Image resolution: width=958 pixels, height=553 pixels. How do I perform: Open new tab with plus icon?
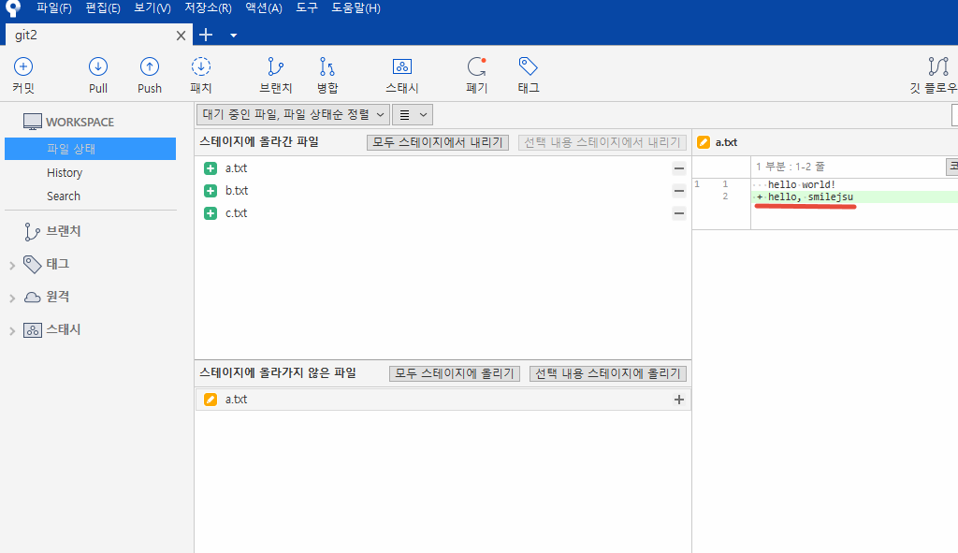pos(206,35)
